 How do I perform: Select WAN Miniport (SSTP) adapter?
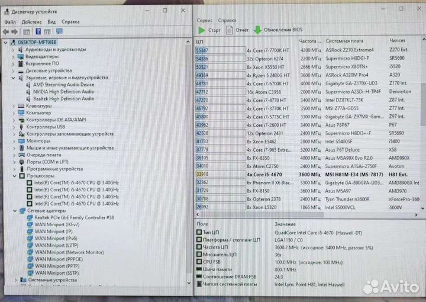[57, 273]
